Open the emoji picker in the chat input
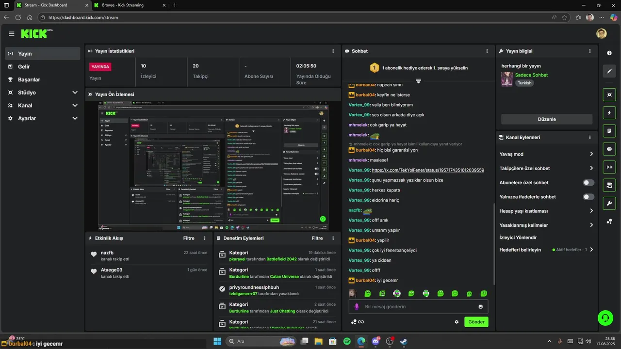Image resolution: width=621 pixels, height=349 pixels. tap(481, 306)
